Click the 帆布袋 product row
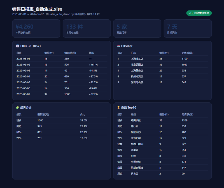The image size is (224, 188). (162, 173)
